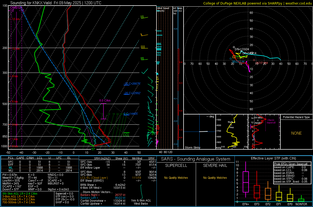Select the SFC-1km kinematics row

pos(118,162)
